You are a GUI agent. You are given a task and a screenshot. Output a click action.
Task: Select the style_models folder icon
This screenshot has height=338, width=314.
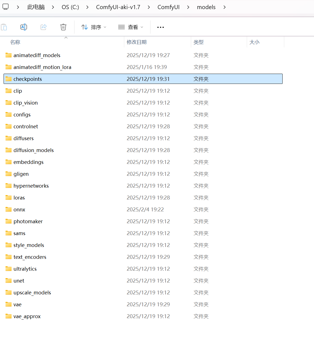click(9, 245)
